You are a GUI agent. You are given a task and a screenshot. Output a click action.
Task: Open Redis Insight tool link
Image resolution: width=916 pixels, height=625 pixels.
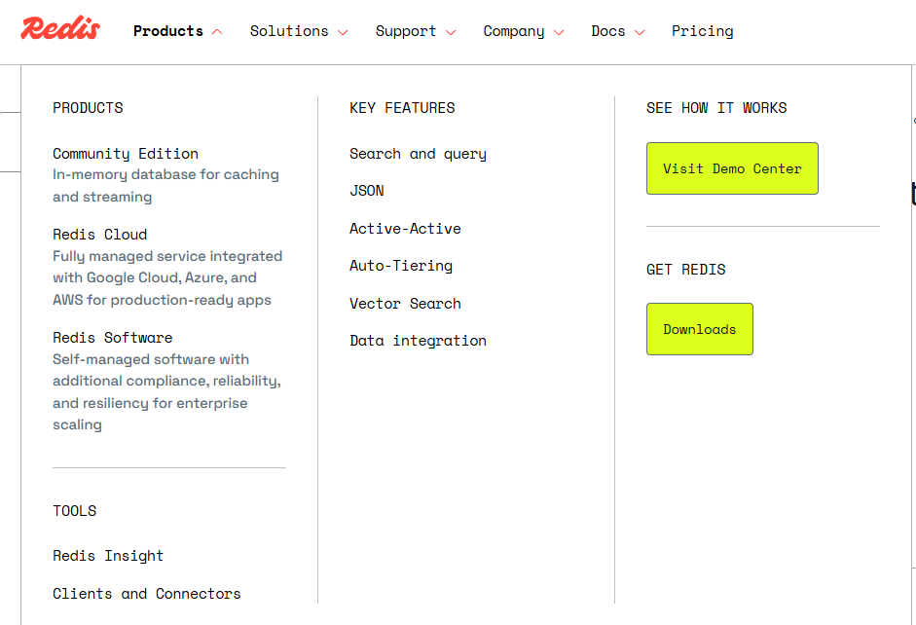click(108, 556)
